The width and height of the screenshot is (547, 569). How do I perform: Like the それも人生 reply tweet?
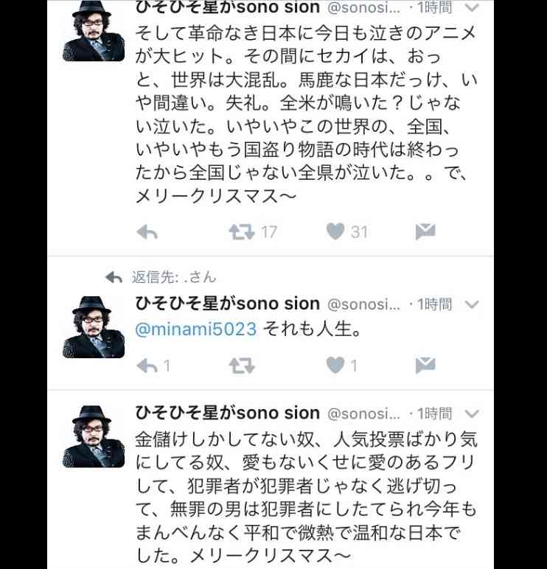click(335, 365)
